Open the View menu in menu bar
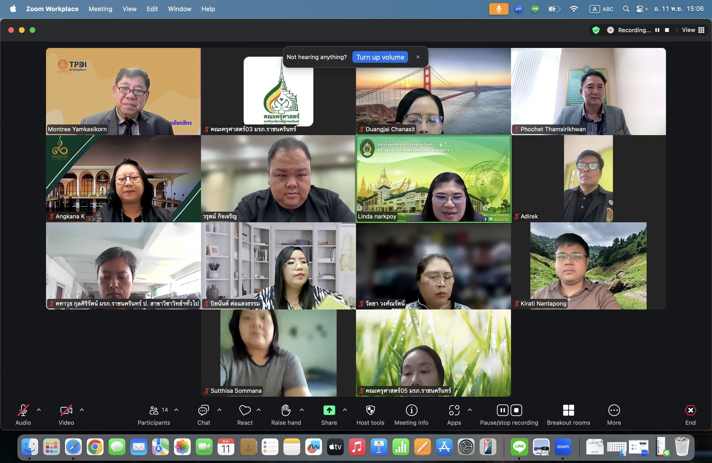The image size is (712, 463). pos(129,9)
